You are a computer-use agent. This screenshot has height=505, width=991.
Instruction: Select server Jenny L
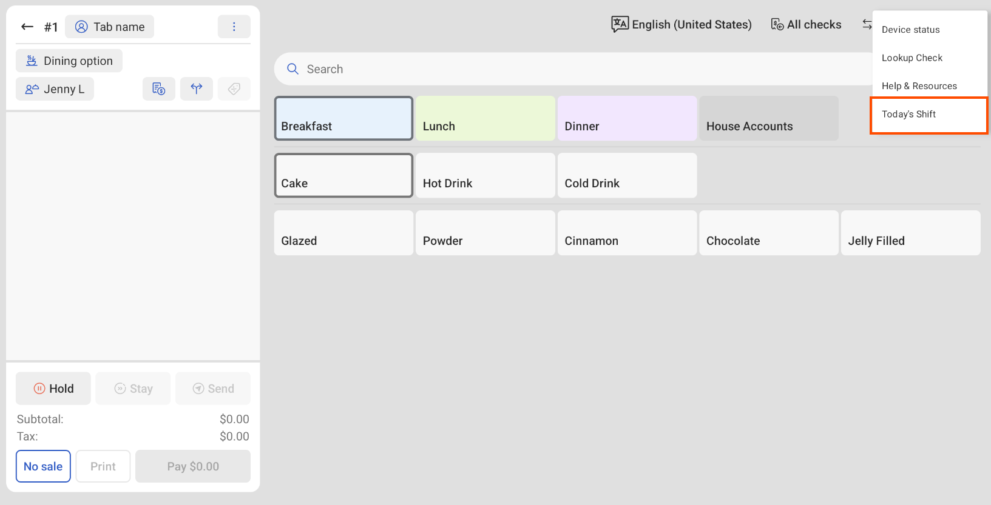click(x=55, y=89)
